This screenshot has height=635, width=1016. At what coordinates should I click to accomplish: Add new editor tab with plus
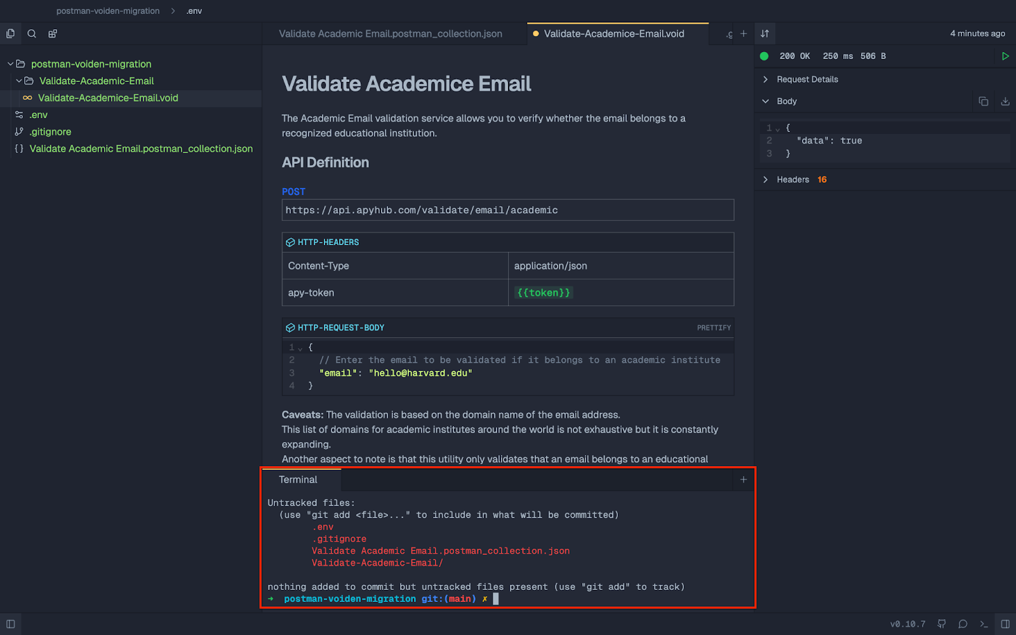[744, 34]
